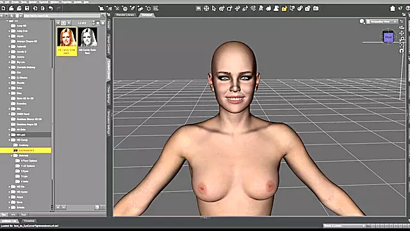The width and height of the screenshot is (410, 231).
Task: Click the draw style sphere icon
Action: coord(362,21)
